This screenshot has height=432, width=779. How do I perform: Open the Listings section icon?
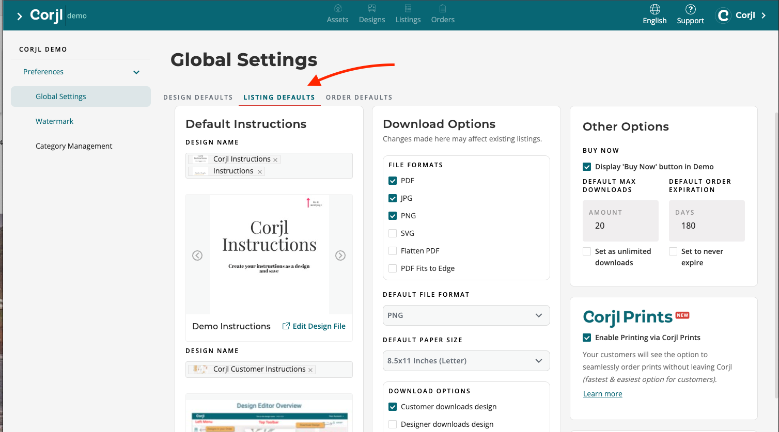pyautogui.click(x=408, y=9)
